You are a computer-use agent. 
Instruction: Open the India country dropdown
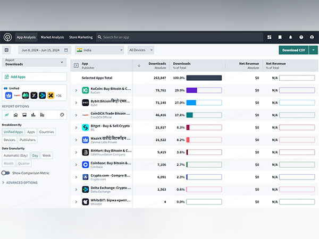pyautogui.click(x=99, y=50)
